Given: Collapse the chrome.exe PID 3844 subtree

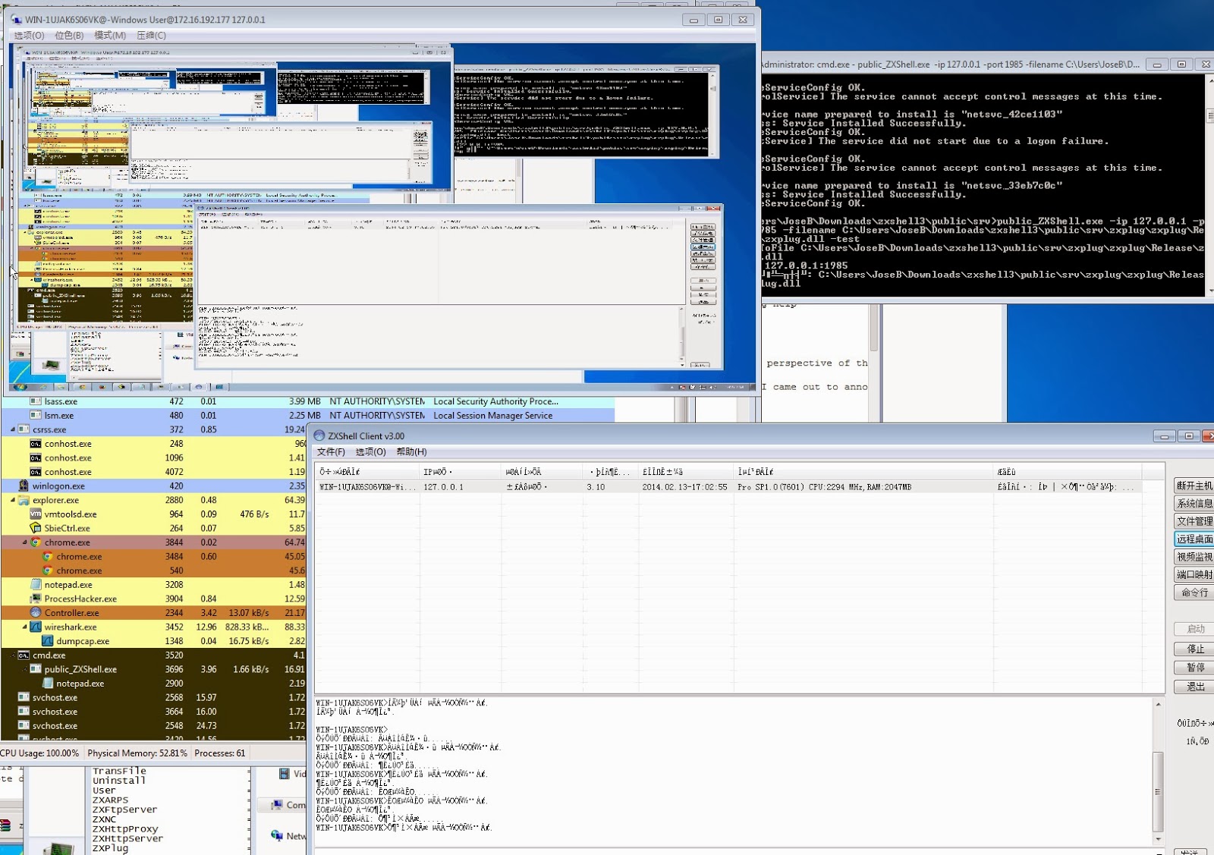Looking at the screenshot, I should coord(24,542).
